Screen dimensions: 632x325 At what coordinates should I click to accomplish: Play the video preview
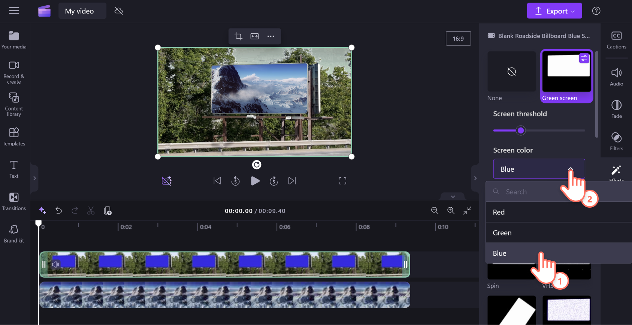tap(255, 181)
